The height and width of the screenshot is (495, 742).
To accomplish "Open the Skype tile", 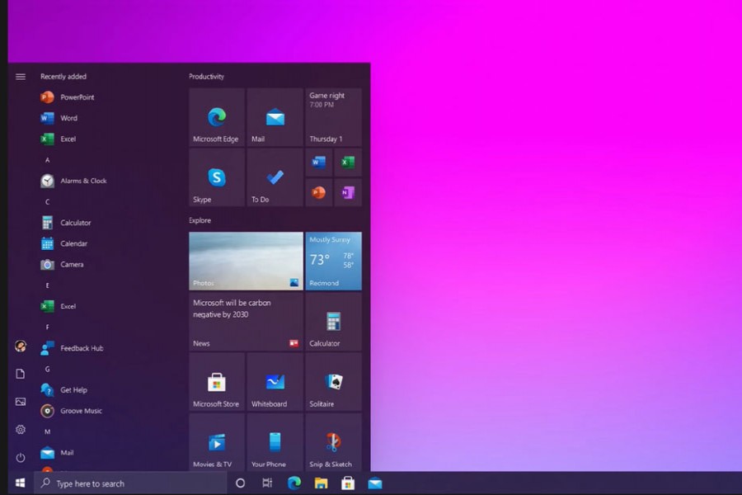I will [x=217, y=177].
